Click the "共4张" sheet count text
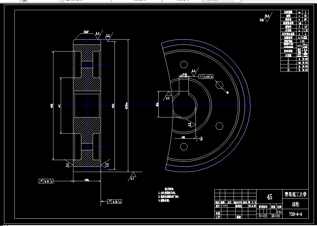 pos(263,216)
